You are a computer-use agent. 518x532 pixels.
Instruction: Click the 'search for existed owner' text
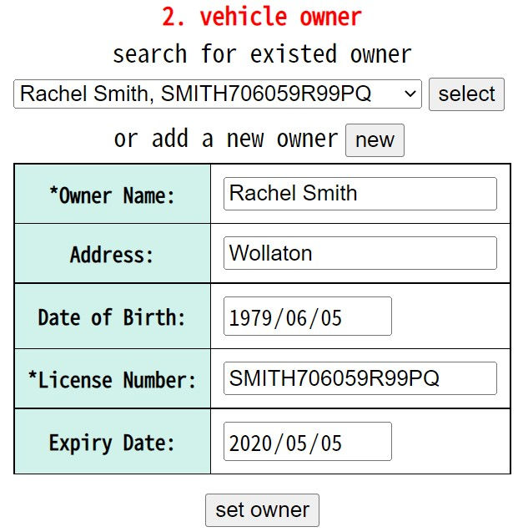tap(262, 54)
